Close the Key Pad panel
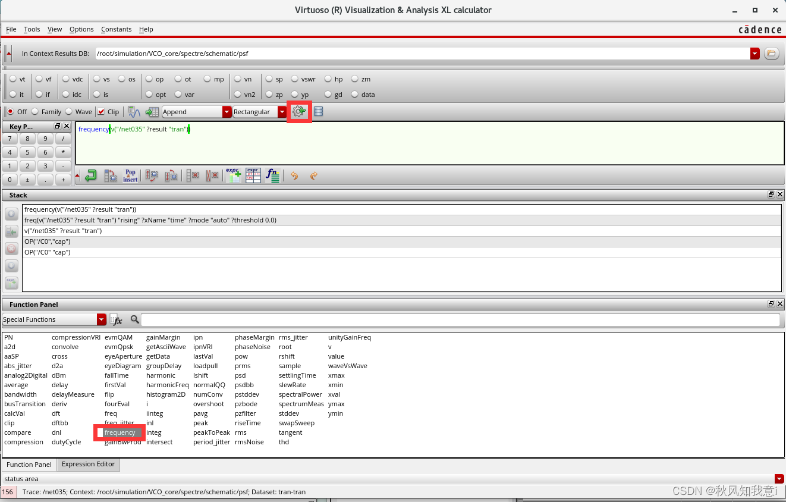The image size is (786, 502). click(67, 126)
